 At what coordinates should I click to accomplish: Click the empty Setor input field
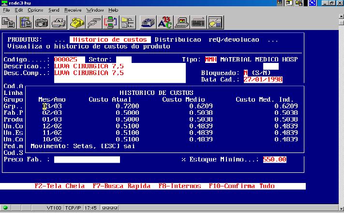124,60
